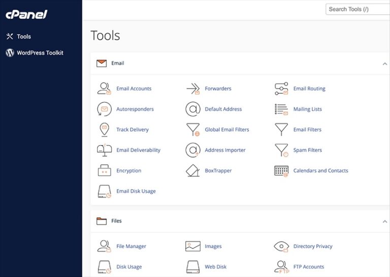
Task: Open the Calendars and Contacts icon
Action: (x=281, y=171)
